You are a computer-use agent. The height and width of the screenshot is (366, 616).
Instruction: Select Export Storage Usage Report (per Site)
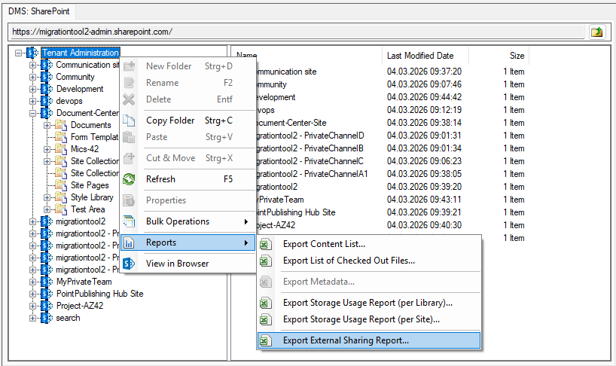click(369, 319)
